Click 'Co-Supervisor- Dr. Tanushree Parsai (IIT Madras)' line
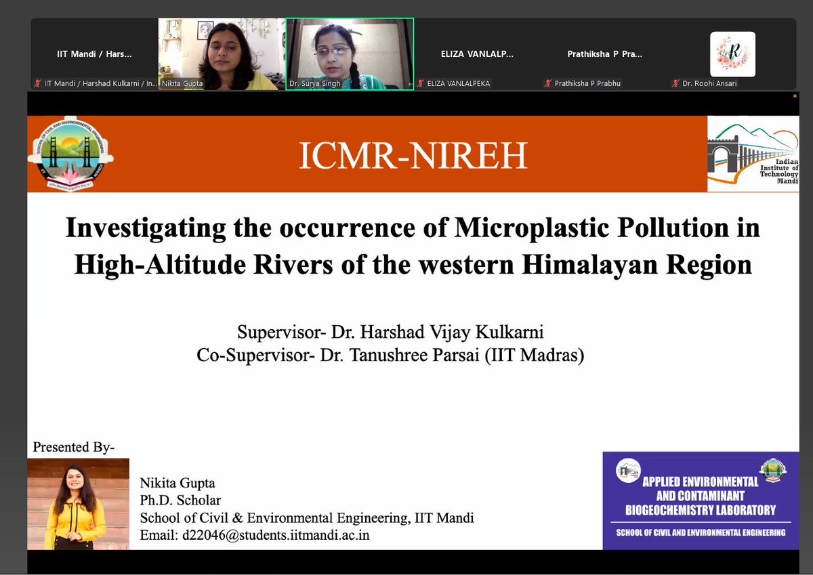Screen dimensions: 813x575 click(390, 356)
